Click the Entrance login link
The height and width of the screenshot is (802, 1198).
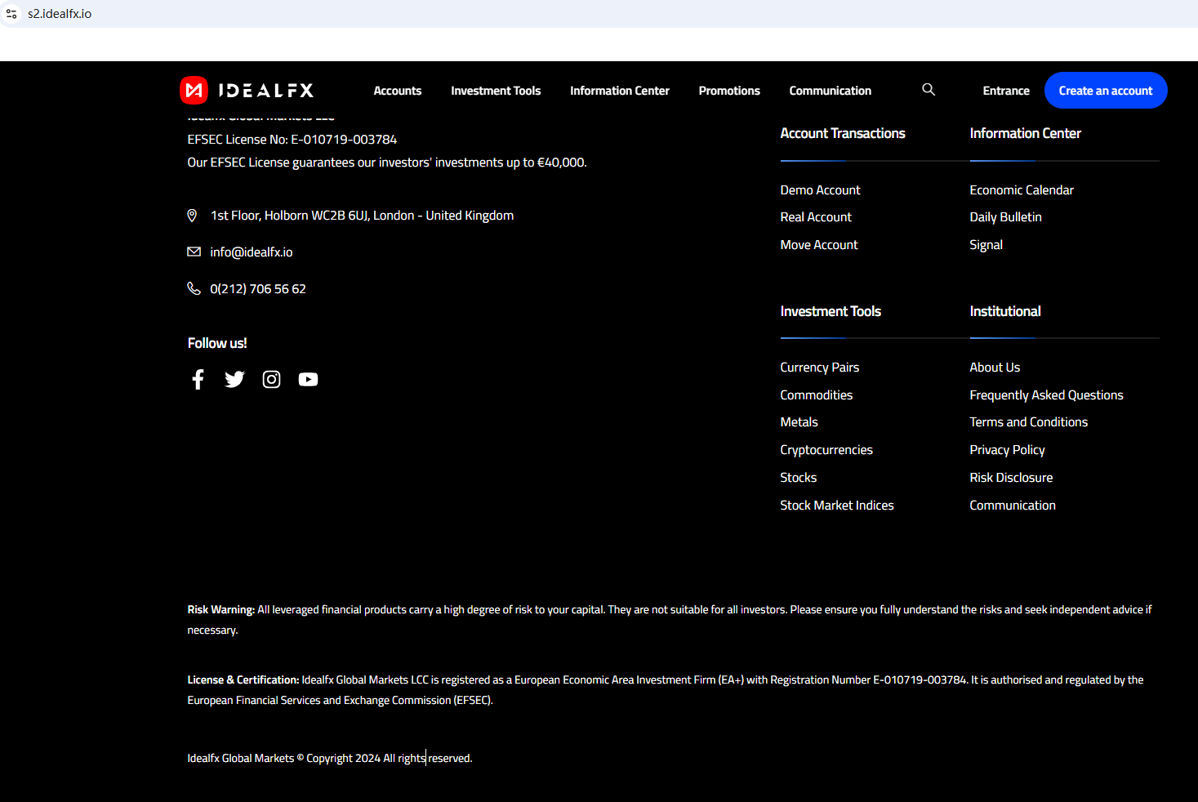pyautogui.click(x=1006, y=91)
